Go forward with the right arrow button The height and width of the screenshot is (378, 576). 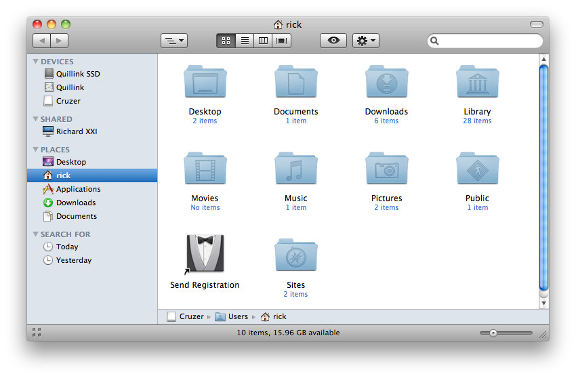click(60, 41)
